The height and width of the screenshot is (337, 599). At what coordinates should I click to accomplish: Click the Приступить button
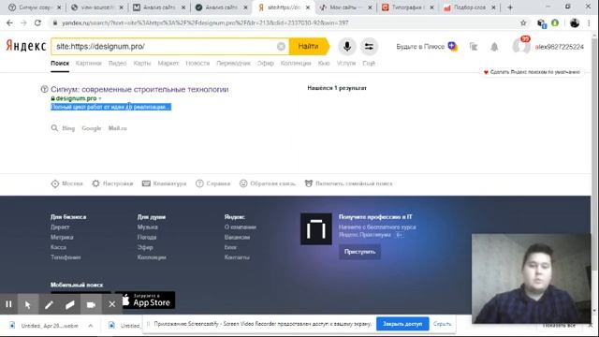pos(359,252)
